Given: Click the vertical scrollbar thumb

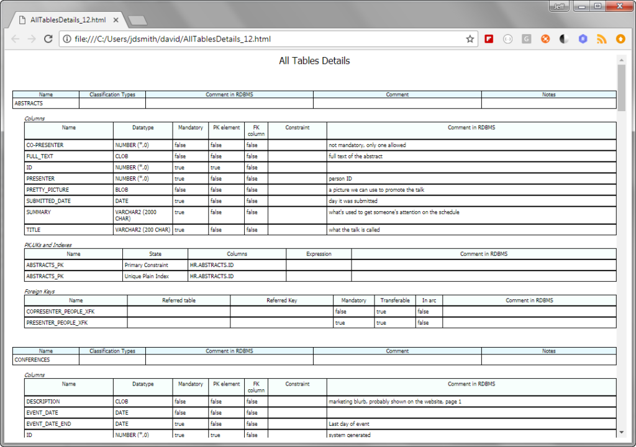Looking at the screenshot, I should click(x=621, y=87).
